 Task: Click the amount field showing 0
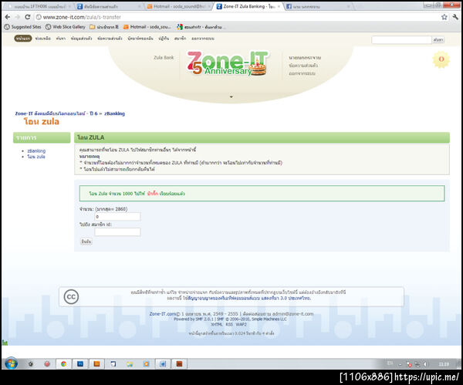click(x=117, y=216)
